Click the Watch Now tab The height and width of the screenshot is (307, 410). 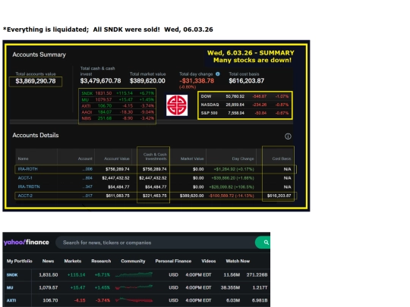point(238,261)
